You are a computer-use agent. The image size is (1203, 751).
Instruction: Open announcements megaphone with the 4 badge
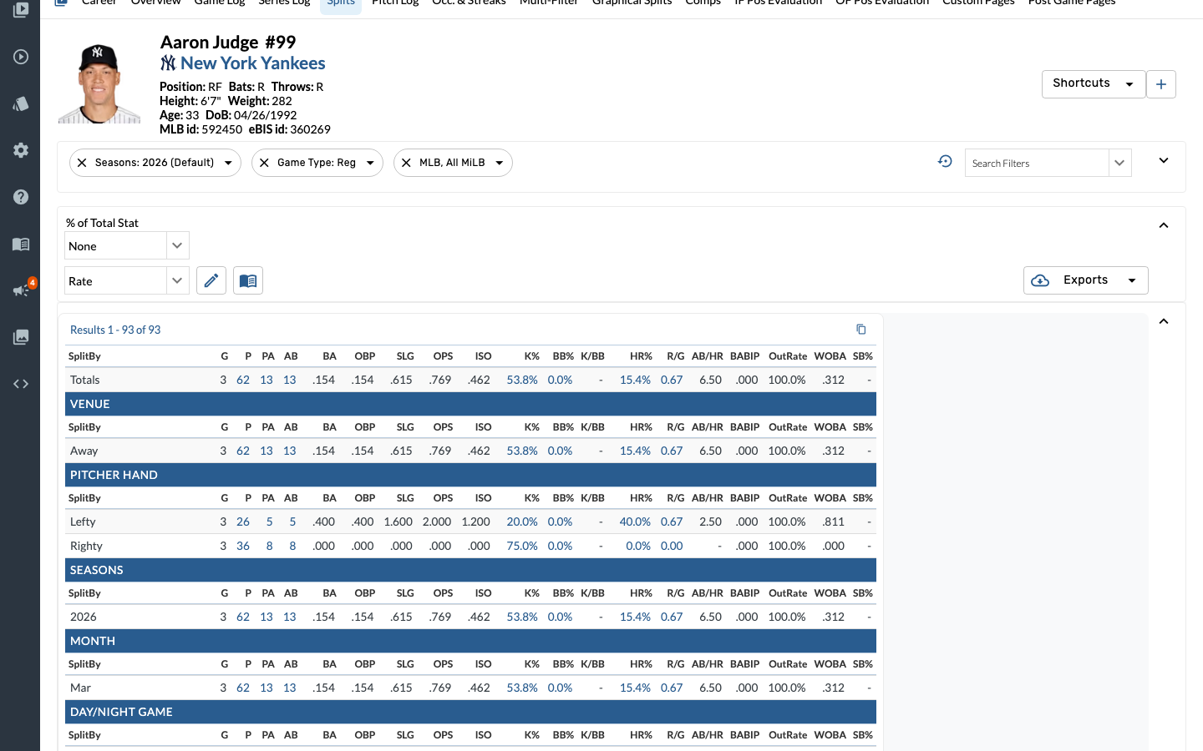tap(21, 290)
